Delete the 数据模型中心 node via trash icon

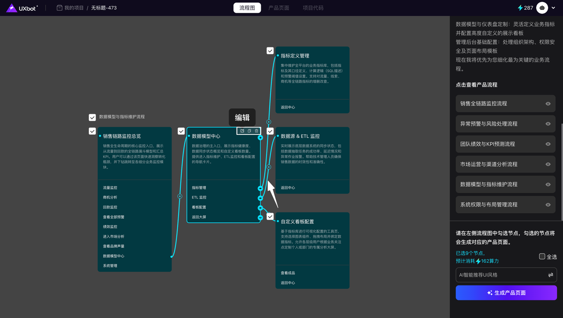click(256, 131)
